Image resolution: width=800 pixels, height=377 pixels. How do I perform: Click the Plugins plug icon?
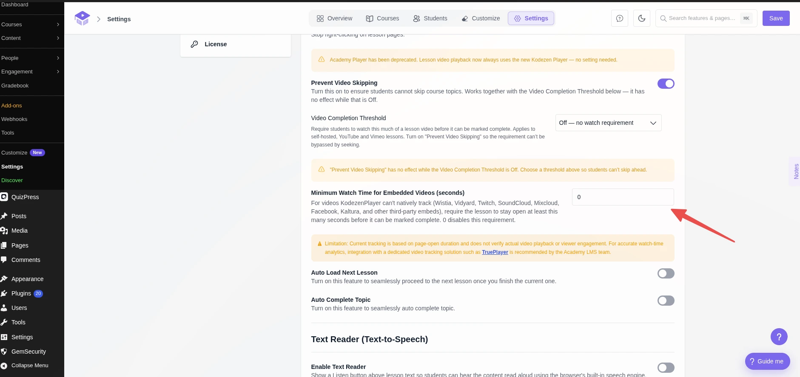click(x=4, y=293)
